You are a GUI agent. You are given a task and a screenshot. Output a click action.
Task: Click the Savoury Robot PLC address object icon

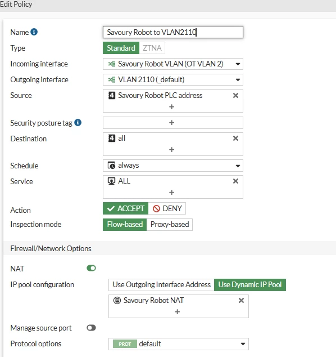coord(111,95)
